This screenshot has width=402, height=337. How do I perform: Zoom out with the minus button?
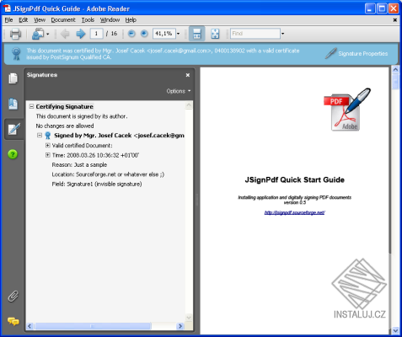click(131, 34)
